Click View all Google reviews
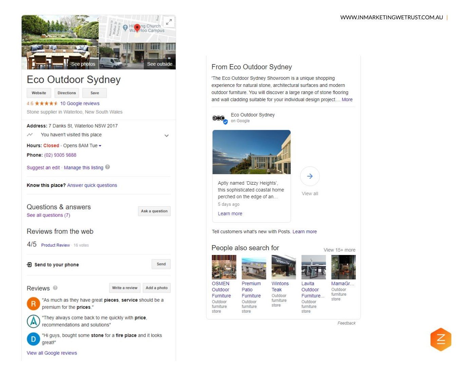Image resolution: width=464 pixels, height=366 pixels. 52,353
